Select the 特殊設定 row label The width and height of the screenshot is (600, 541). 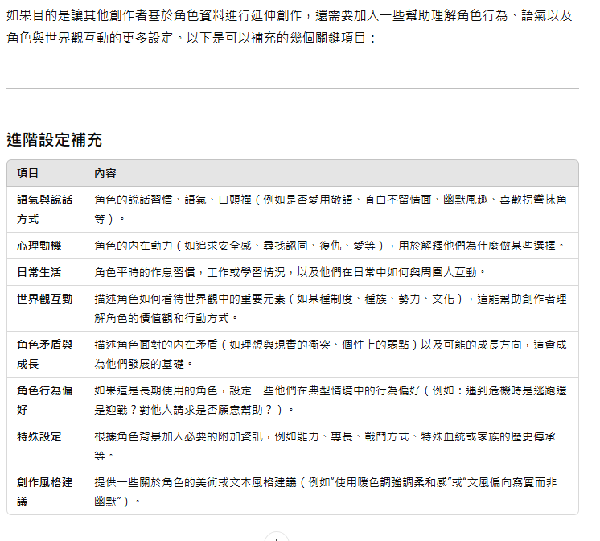coord(39,436)
